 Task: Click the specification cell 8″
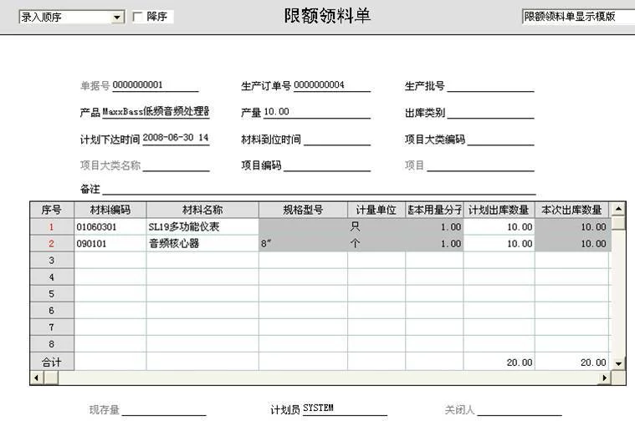(x=303, y=243)
